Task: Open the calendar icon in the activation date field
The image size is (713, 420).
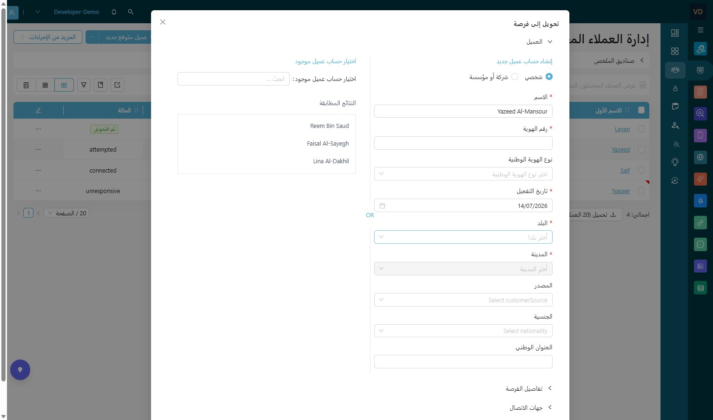Action: (x=382, y=206)
